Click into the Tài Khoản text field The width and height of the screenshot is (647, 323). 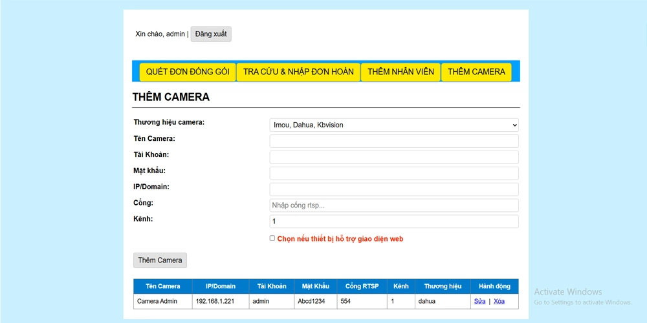(393, 158)
